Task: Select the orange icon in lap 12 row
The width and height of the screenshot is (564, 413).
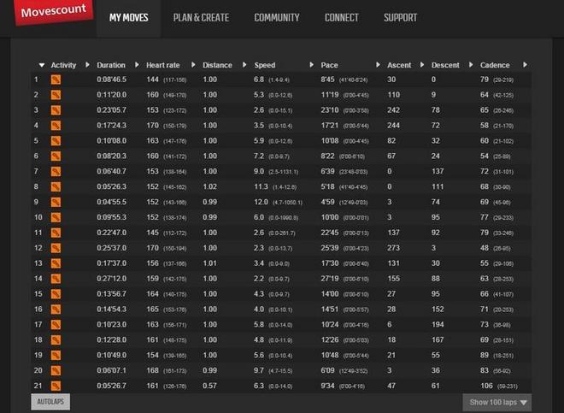Action: (56, 248)
